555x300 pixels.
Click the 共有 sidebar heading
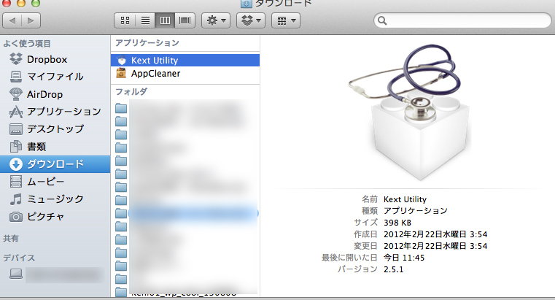click(x=11, y=239)
